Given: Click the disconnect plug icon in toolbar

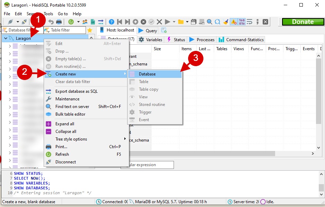Looking at the screenshot, I should click(25, 22).
